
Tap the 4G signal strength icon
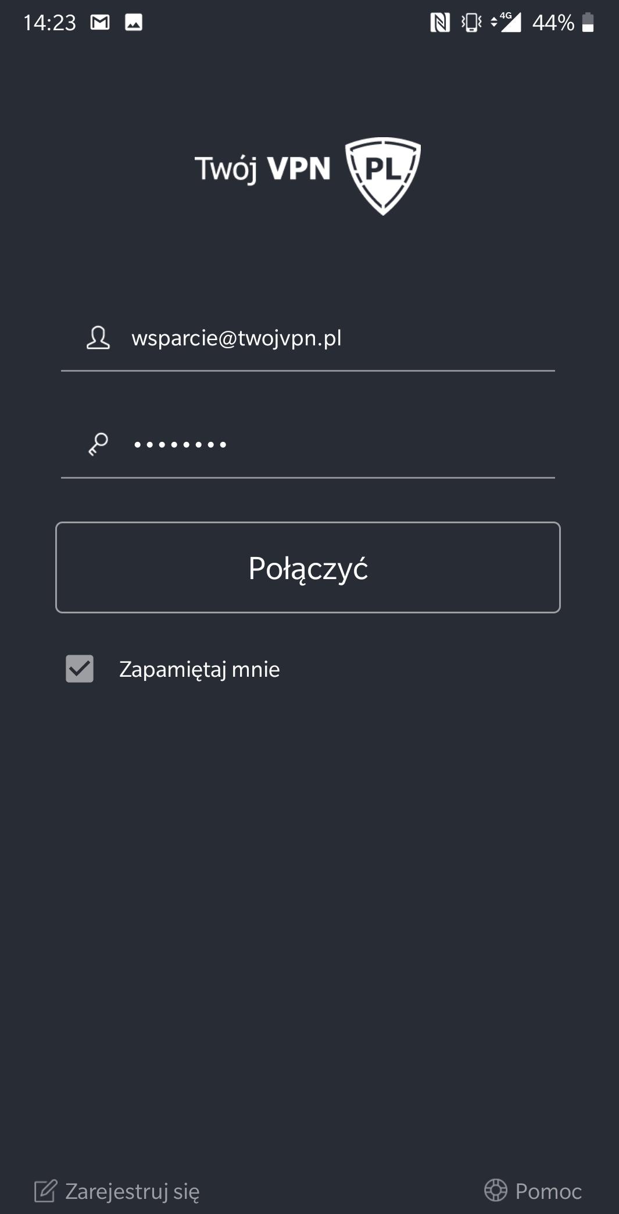tap(506, 23)
